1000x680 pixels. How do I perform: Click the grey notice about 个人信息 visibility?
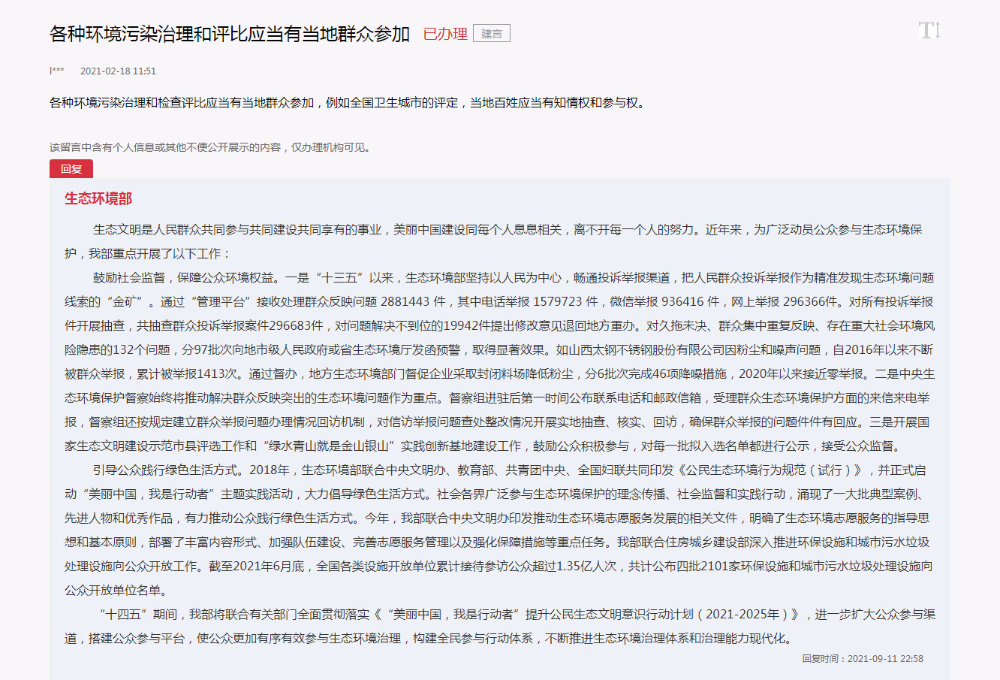point(210,147)
